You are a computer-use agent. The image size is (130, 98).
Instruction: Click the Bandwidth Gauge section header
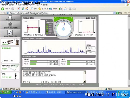coord(30,56)
